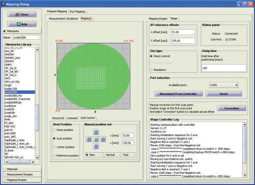The height and width of the screenshot is (185, 255).
Task: Click the X offset input field
Action: point(183,32)
